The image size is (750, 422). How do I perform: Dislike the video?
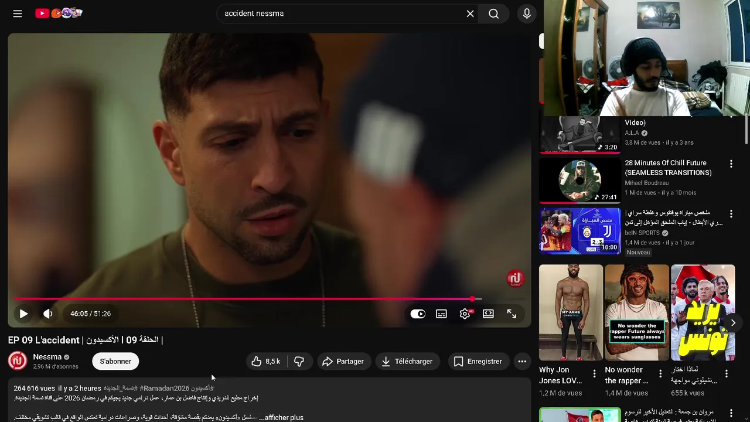pyautogui.click(x=299, y=361)
